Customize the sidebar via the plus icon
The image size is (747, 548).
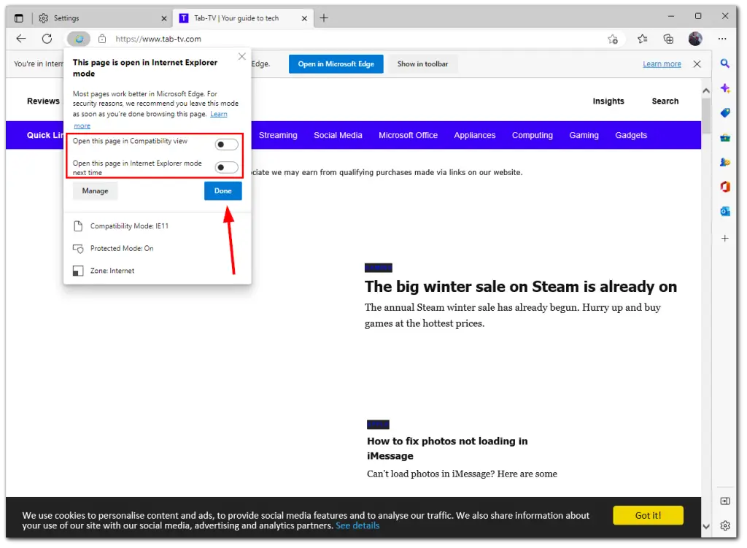[725, 238]
